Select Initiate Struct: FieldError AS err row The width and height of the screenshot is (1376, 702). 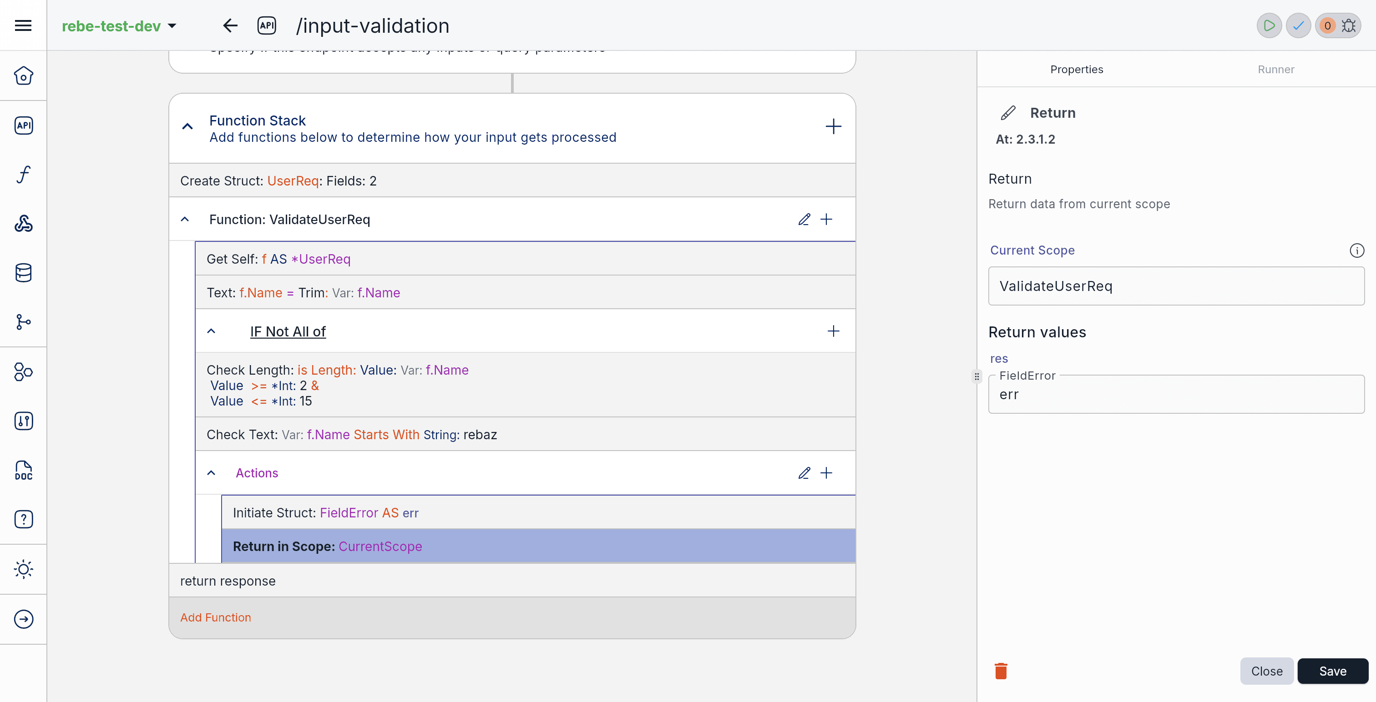(538, 512)
